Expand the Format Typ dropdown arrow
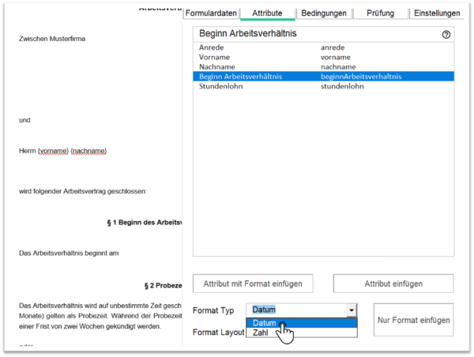 point(352,310)
